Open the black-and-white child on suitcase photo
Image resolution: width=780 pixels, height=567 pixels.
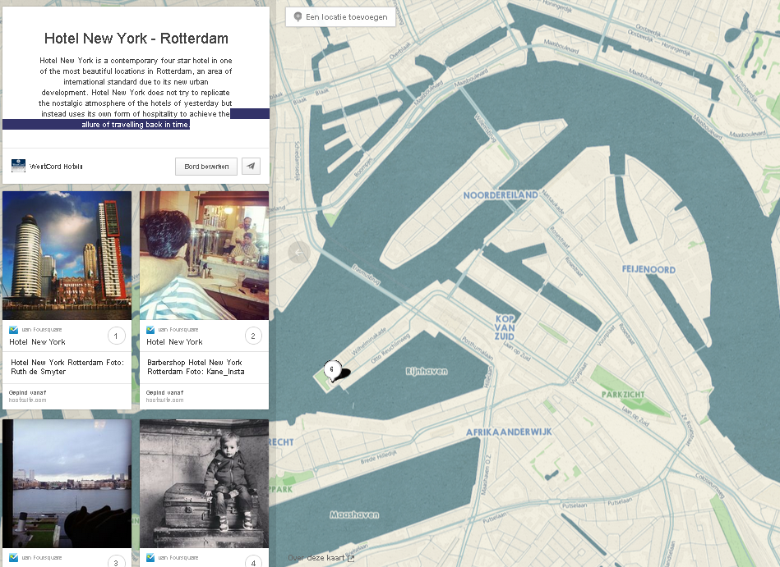(x=204, y=483)
